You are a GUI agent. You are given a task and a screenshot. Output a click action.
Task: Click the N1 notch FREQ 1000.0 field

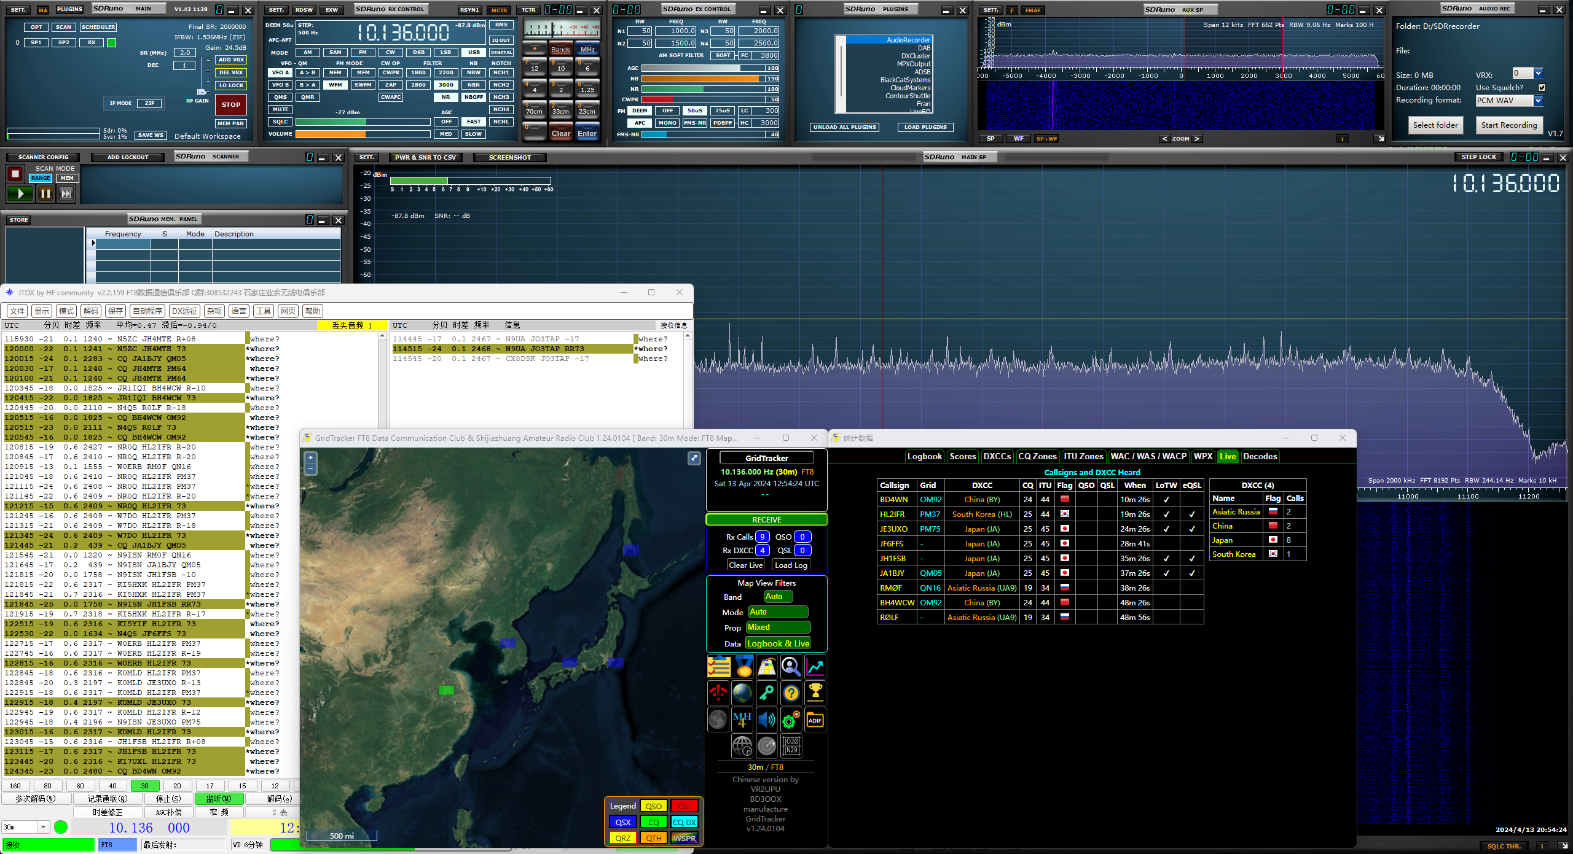click(675, 31)
